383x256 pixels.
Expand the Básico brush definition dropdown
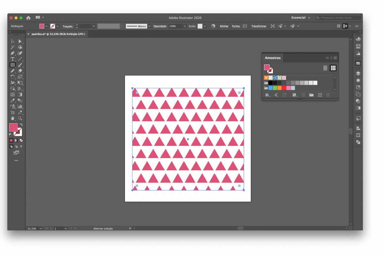(x=149, y=26)
